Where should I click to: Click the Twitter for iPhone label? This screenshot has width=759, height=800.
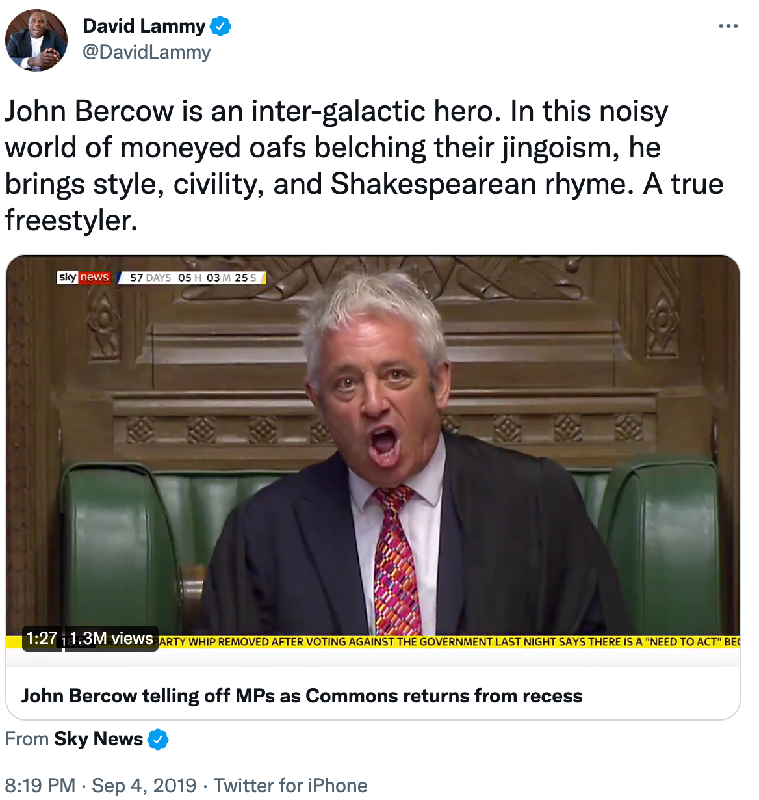click(290, 785)
